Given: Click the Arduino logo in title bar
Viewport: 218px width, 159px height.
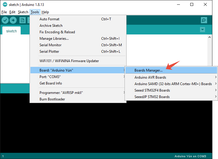Looking at the screenshot, I should [5, 4].
